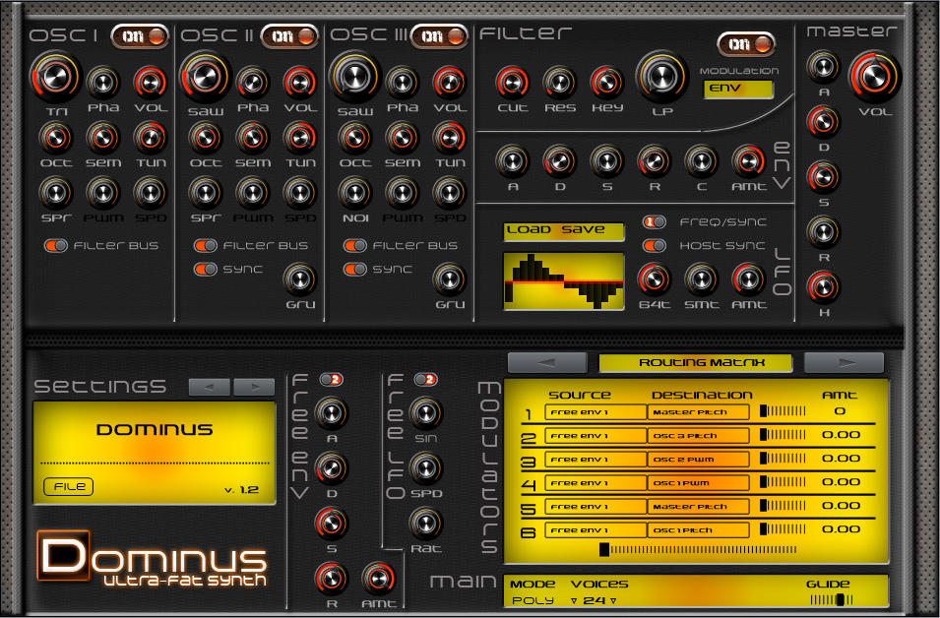
Task: Click the filter CUT knob
Action: click(512, 82)
